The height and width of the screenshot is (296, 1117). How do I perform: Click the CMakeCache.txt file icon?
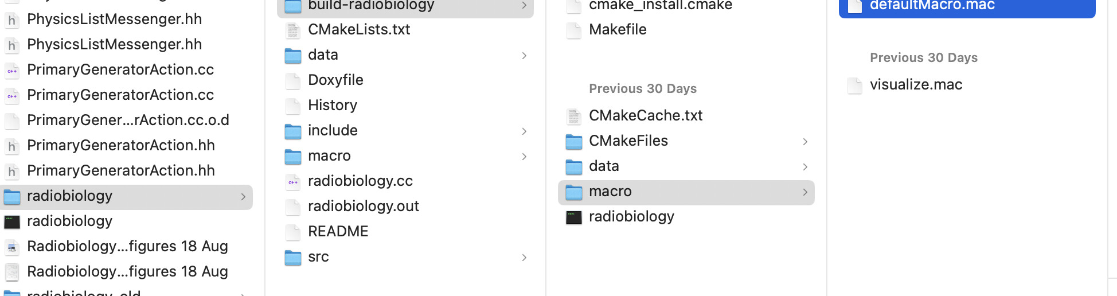(x=574, y=116)
